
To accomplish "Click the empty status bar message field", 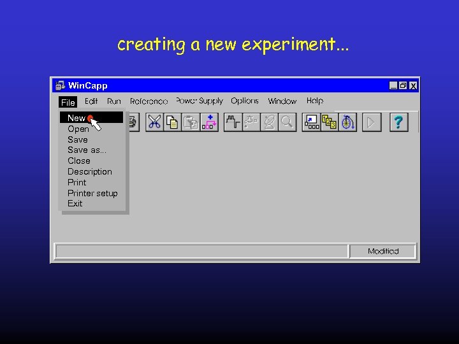I will coord(201,251).
